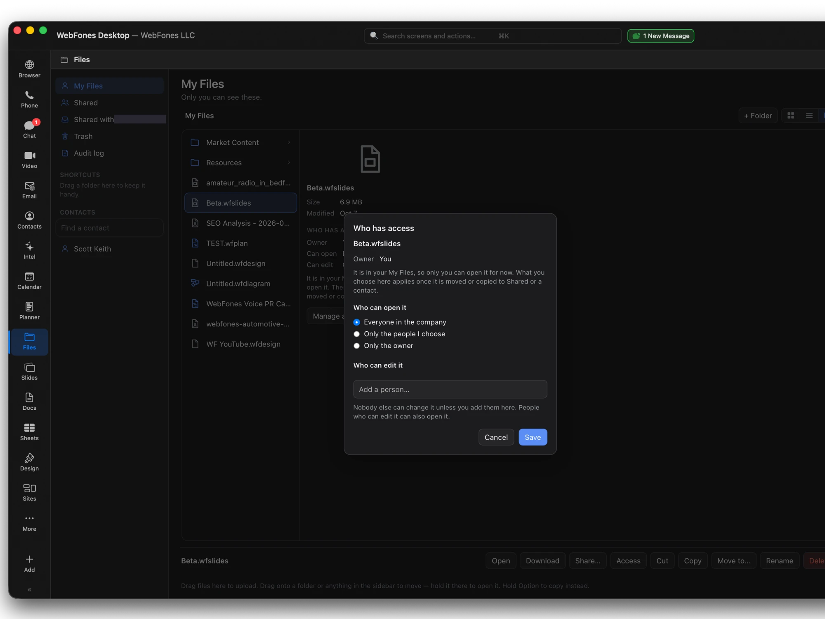Switch to list view icon
Viewport: 825px width, 619px height.
(x=809, y=116)
